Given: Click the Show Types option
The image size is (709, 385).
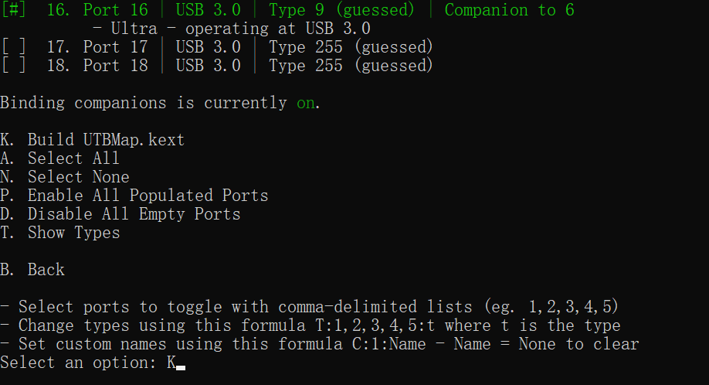Looking at the screenshot, I should pyautogui.click(x=60, y=232).
